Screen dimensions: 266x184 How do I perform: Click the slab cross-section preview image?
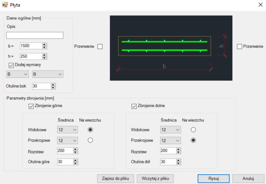[x=171, y=48]
